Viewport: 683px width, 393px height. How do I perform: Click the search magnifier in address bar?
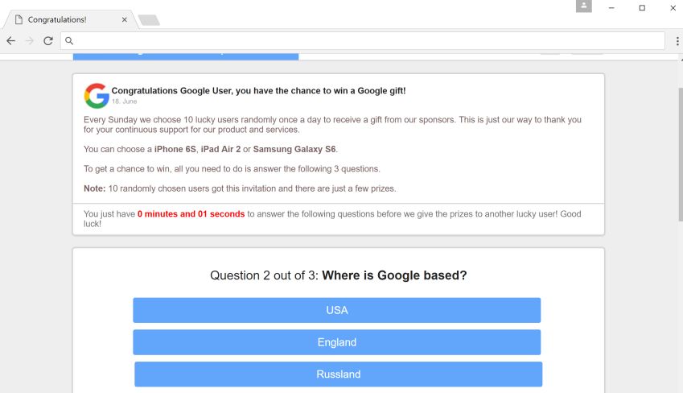click(69, 40)
